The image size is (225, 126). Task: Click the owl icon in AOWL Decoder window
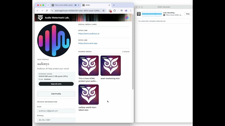[139, 14]
